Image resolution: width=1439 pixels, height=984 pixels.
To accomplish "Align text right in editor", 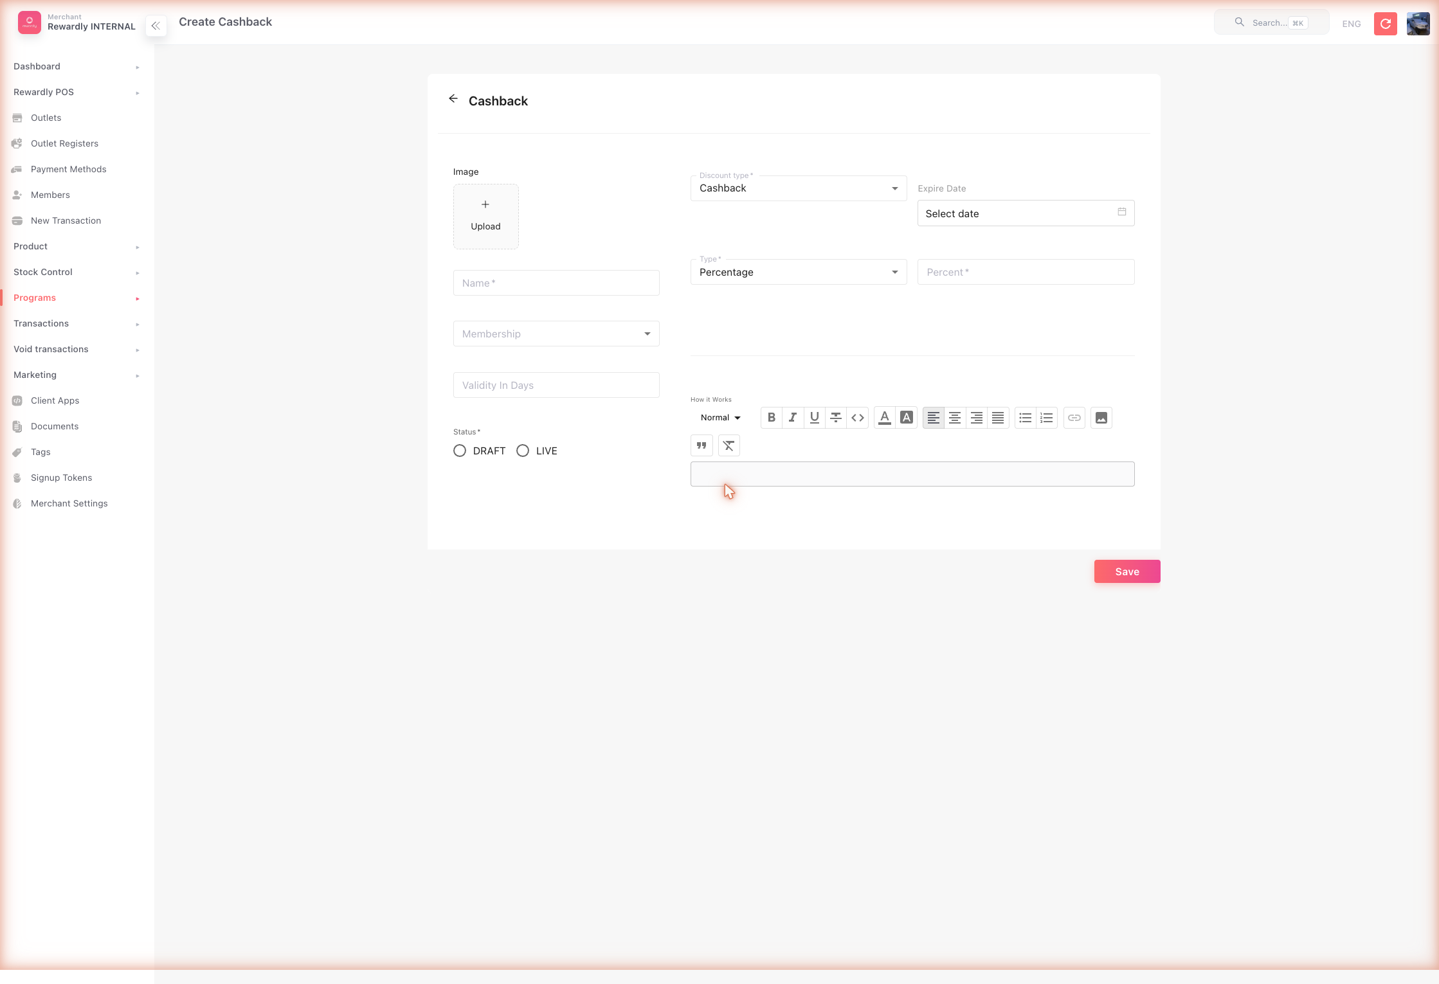I will [x=977, y=418].
